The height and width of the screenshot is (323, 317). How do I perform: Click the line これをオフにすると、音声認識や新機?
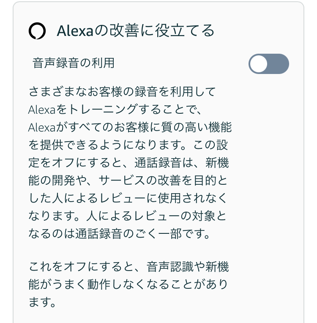[x=128, y=266]
